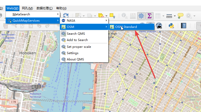Click the Undo arrow icon

tap(39, 26)
